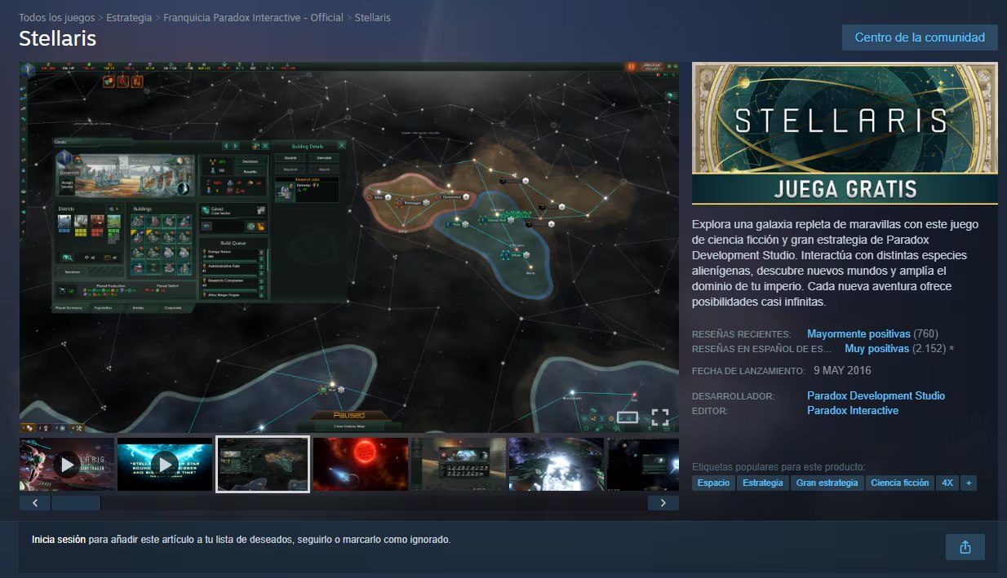Click Etiquetas populares para este producto text

779,467
